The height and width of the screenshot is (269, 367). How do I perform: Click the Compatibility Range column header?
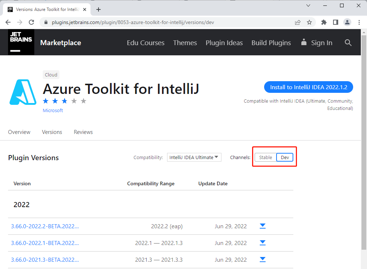(151, 183)
